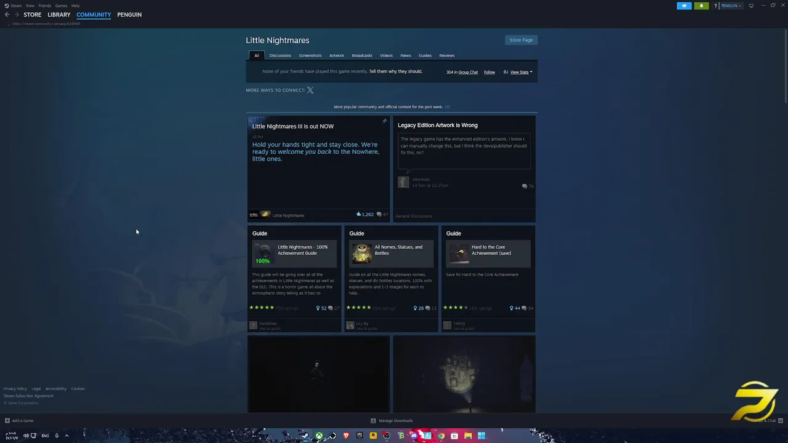Viewport: 788px width, 443px height.
Task: Open Epic Games Launcher taskbar icon
Action: click(360, 436)
